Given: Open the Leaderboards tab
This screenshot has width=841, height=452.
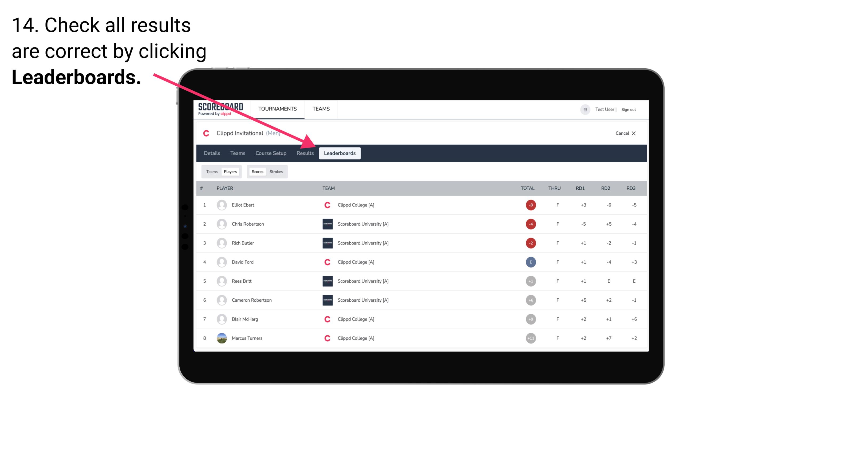Looking at the screenshot, I should tap(340, 154).
